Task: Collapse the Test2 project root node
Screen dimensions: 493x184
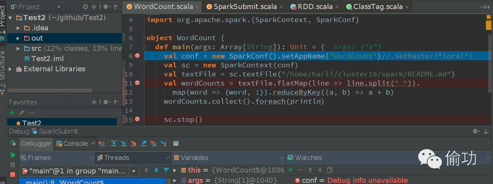Action: pyautogui.click(x=10, y=18)
